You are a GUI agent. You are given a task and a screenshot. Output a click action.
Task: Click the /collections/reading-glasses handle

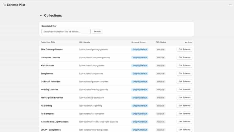tap(94, 90)
